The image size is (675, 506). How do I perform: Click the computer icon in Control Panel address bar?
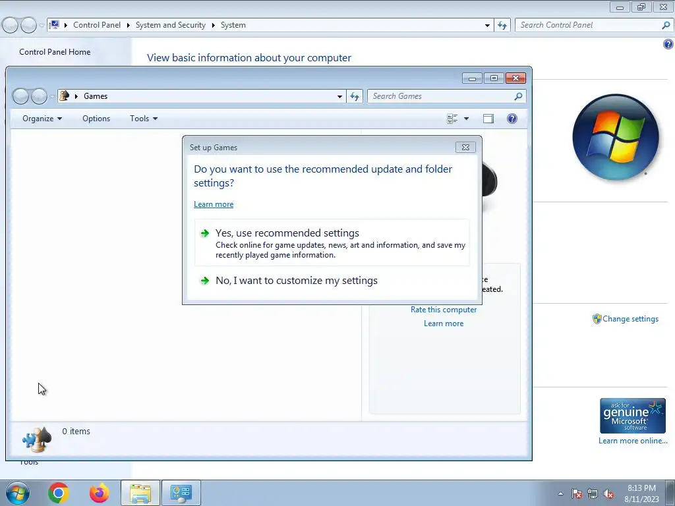click(x=55, y=24)
